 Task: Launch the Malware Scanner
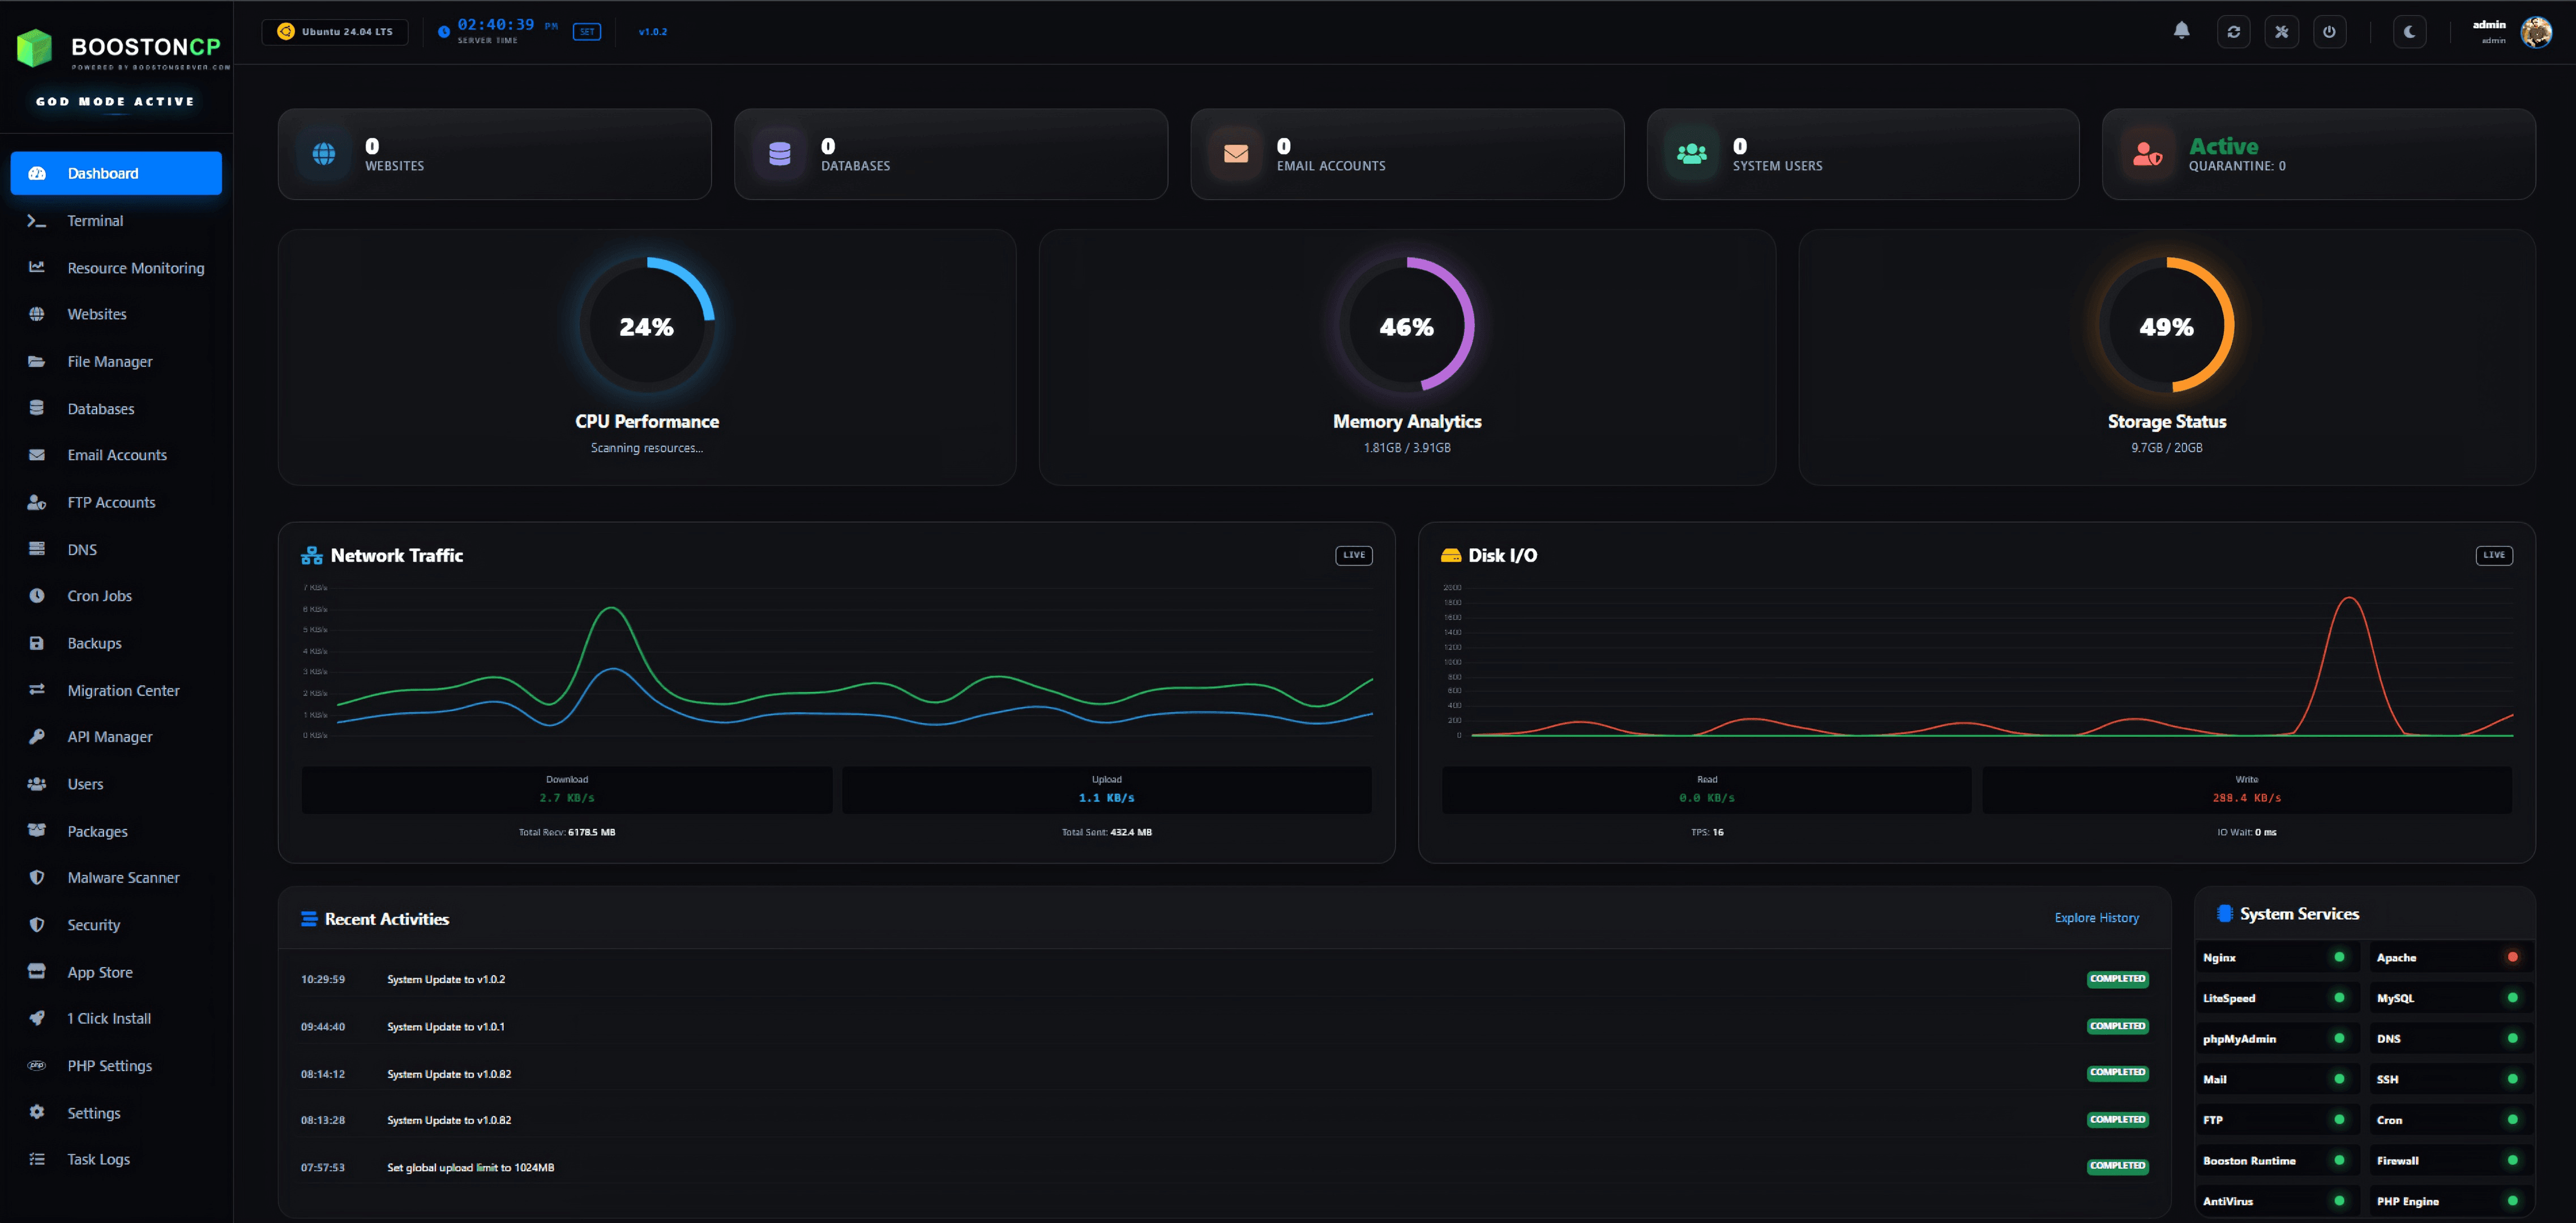tap(123, 877)
